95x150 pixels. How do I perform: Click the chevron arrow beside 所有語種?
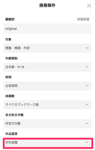pos(87,142)
